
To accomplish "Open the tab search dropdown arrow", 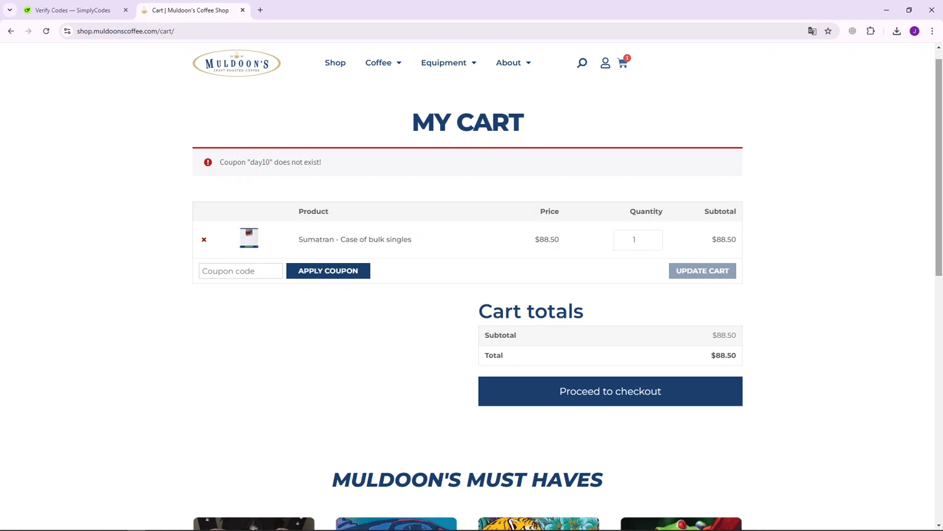I will [9, 10].
